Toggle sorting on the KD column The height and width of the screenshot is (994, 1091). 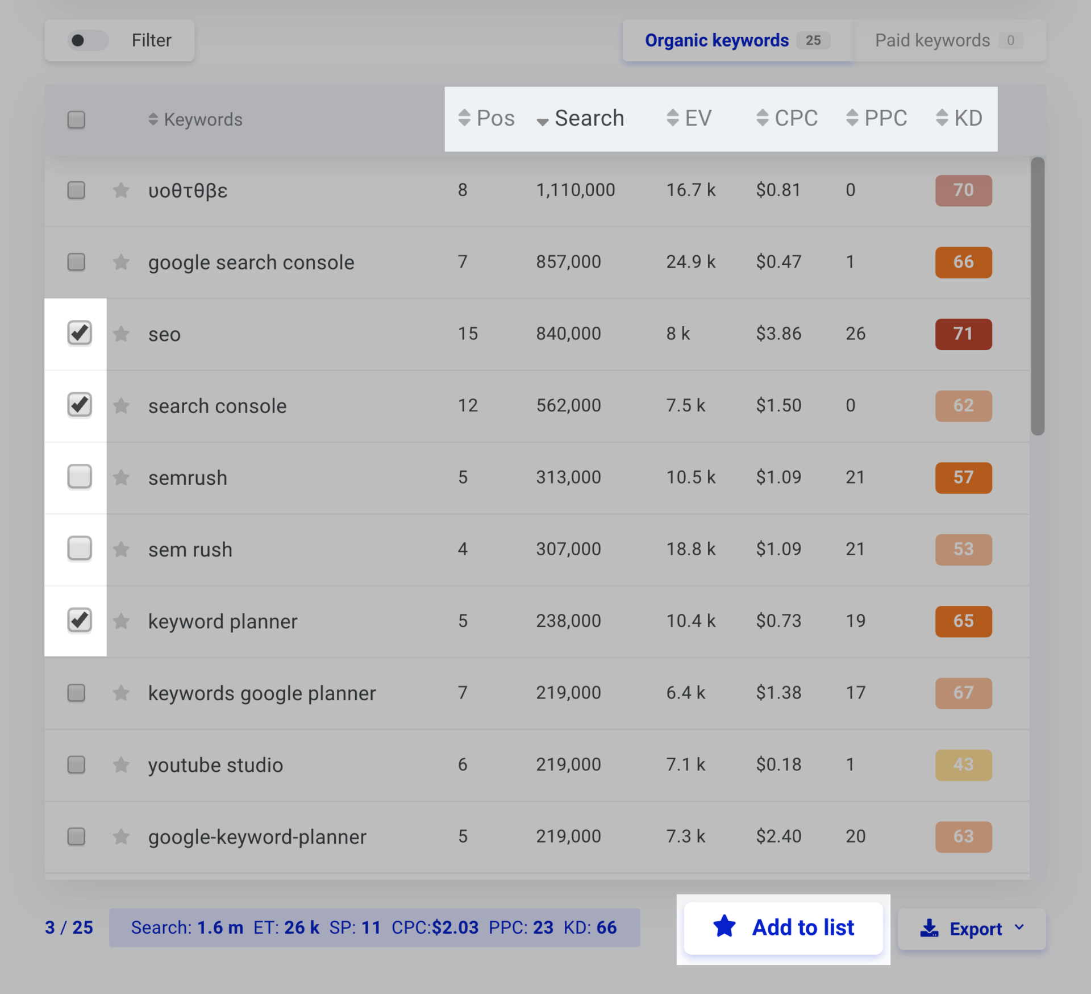[942, 118]
